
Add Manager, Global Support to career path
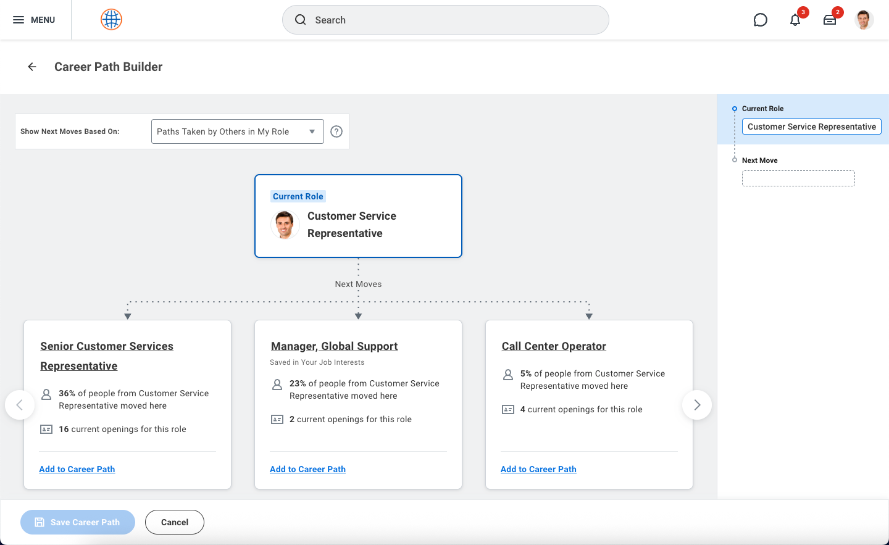307,469
